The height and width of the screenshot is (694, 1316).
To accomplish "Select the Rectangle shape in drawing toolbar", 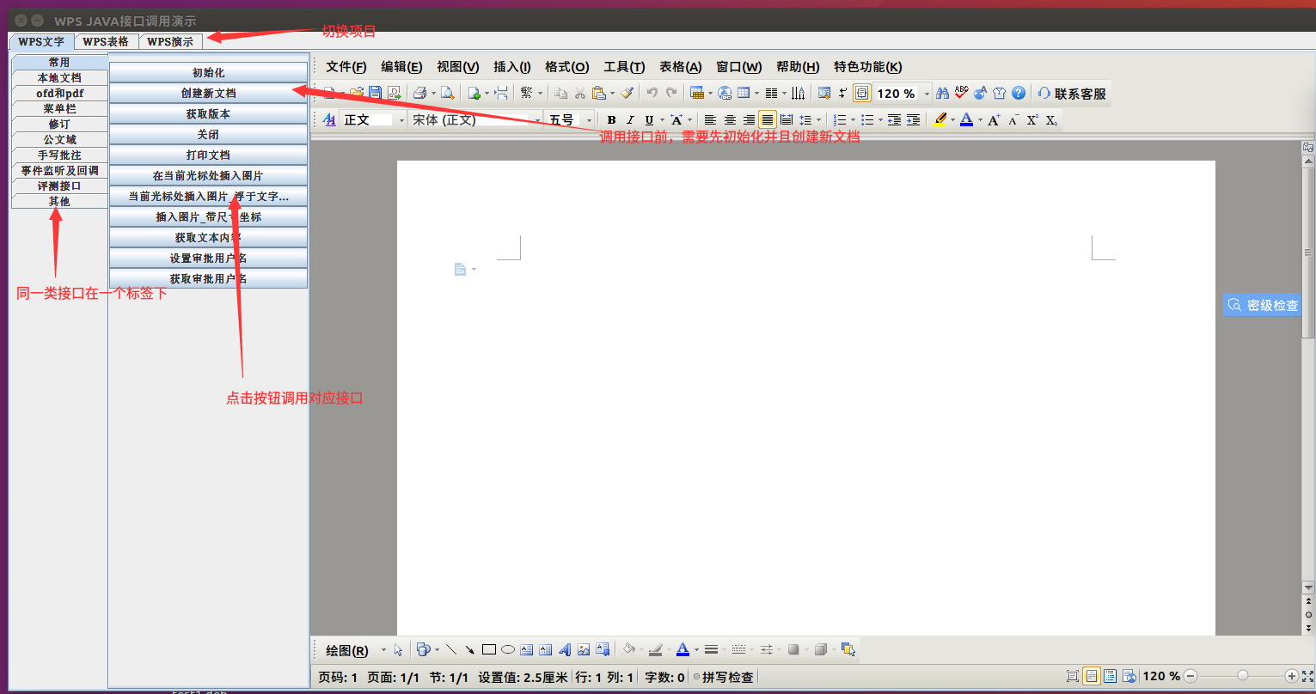I will click(489, 650).
